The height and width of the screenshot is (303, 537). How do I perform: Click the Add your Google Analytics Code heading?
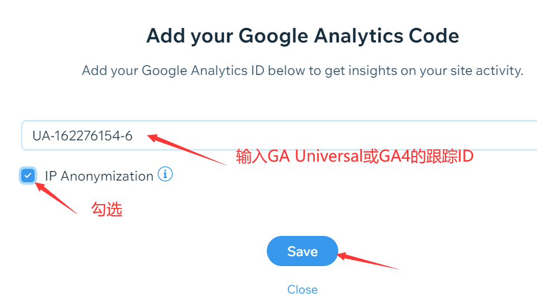(303, 36)
